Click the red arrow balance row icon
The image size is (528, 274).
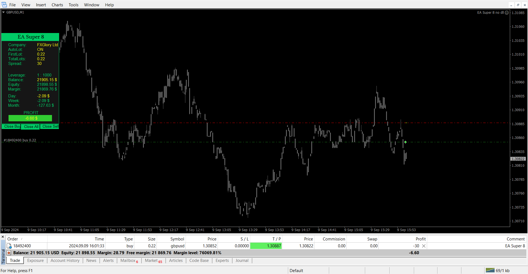(x=9, y=253)
